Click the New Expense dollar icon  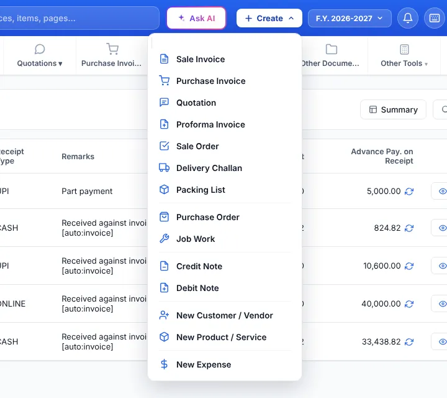[x=164, y=364]
